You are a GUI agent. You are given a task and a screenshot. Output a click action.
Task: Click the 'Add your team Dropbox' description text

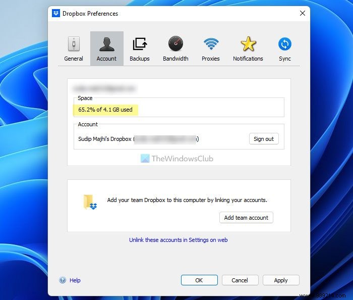coord(187,200)
